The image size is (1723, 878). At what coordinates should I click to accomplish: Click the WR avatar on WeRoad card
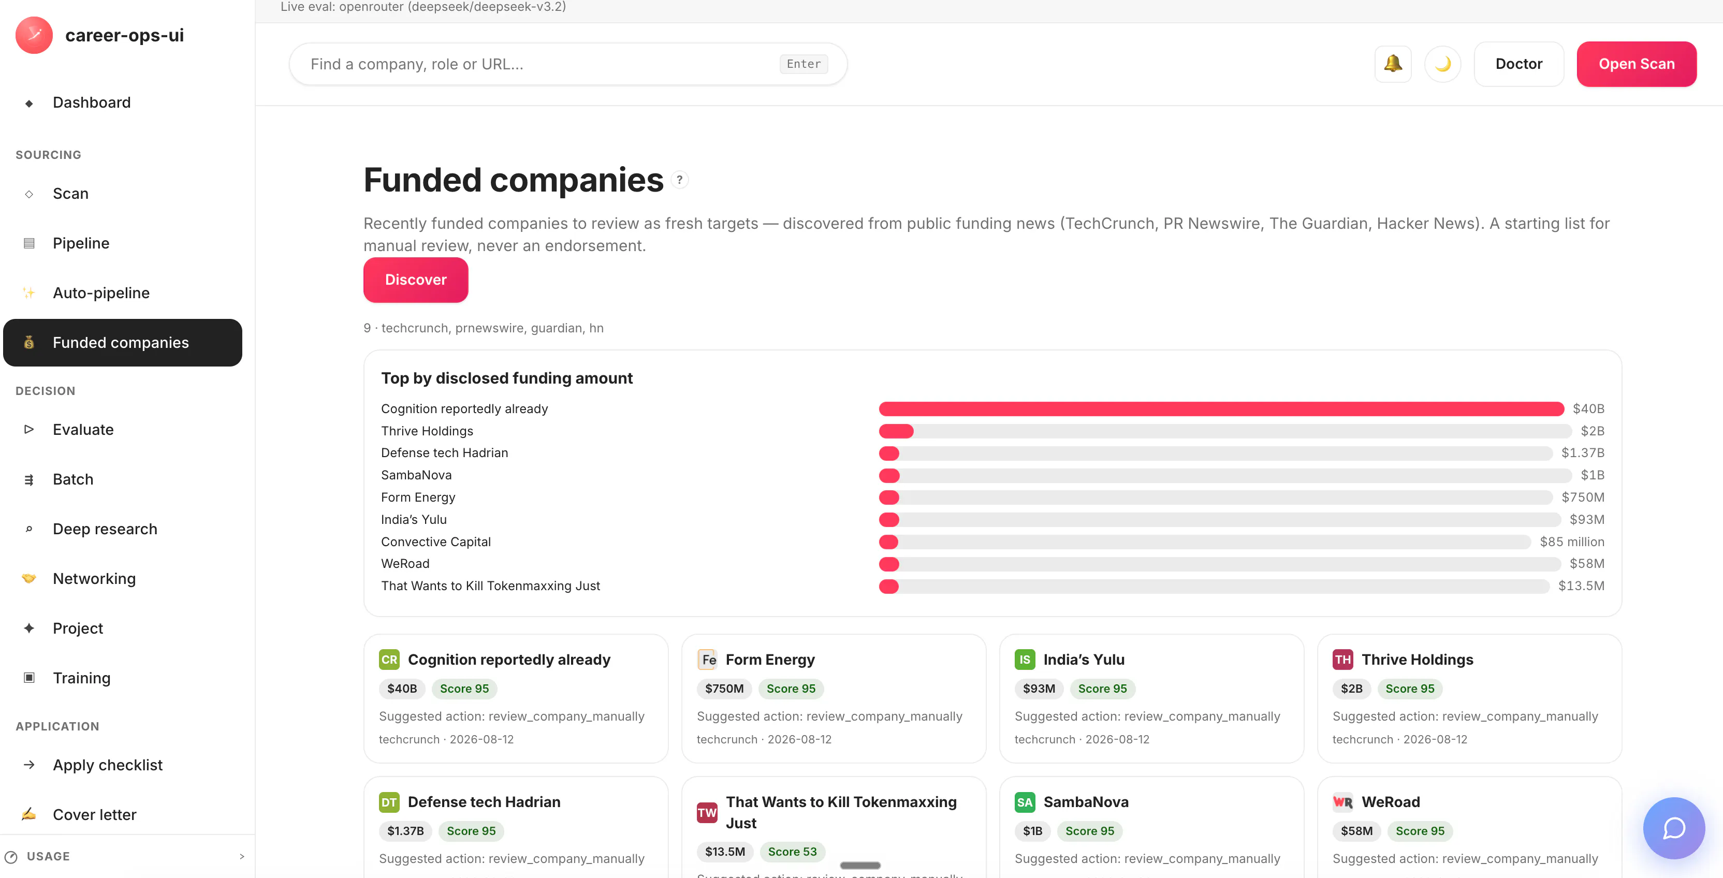tap(1342, 802)
